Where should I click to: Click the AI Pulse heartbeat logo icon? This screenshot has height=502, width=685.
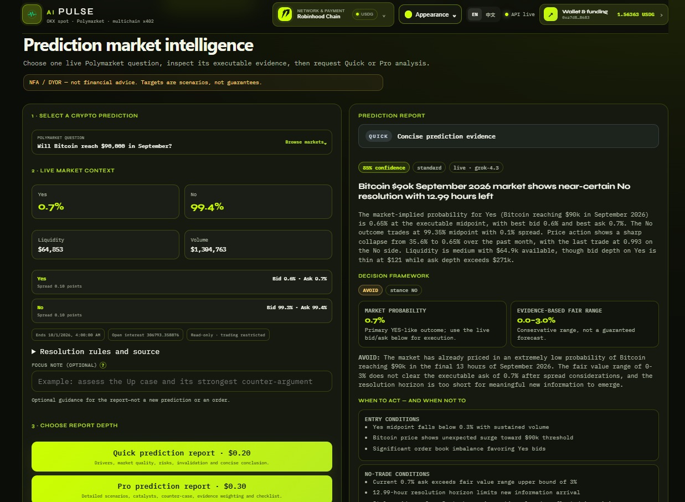32,14
